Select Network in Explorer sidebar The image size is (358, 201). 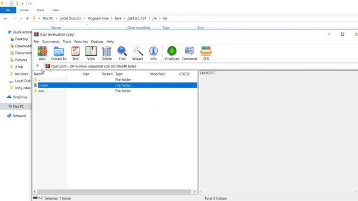coord(17,116)
